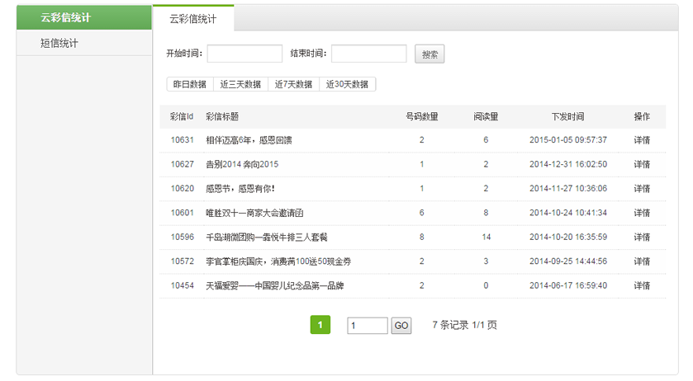Image resolution: width=693 pixels, height=381 pixels.
Task: Click the 彩信Id column header
Action: (x=182, y=116)
